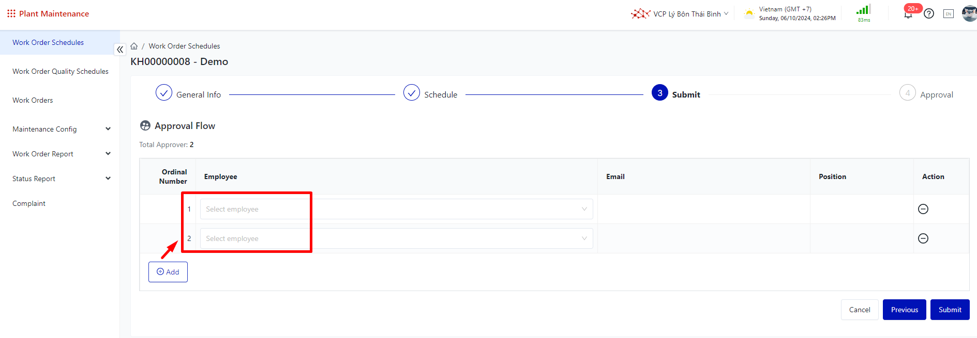Click the home breadcrumb icon
The width and height of the screenshot is (977, 338).
pyautogui.click(x=134, y=46)
